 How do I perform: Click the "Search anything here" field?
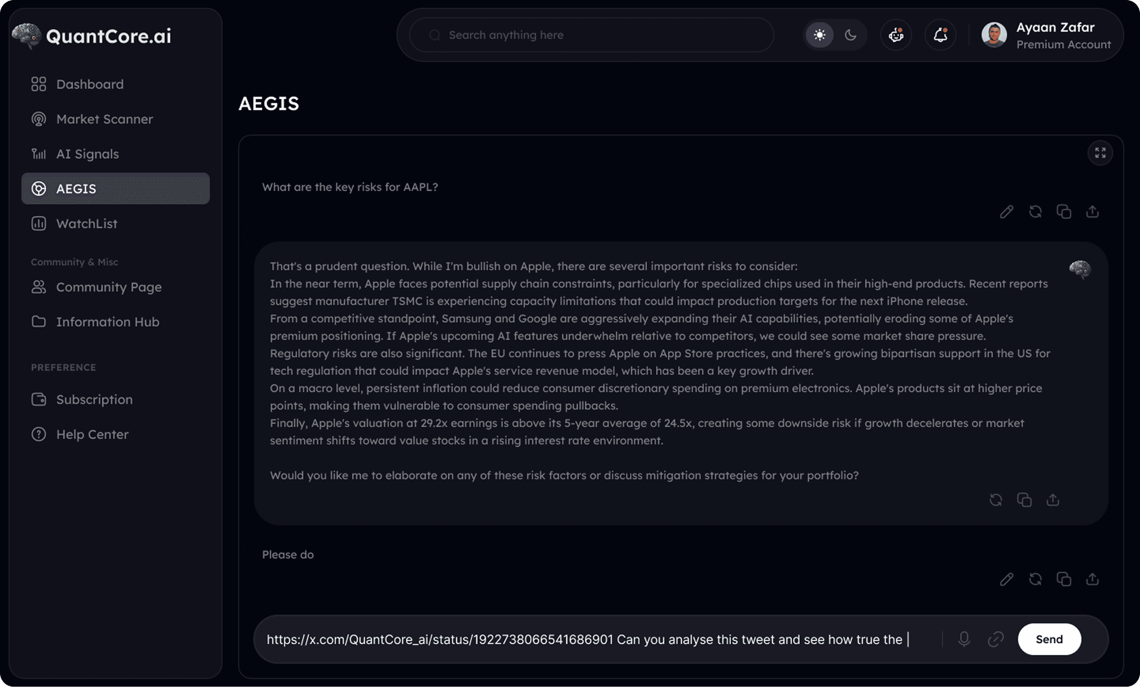click(592, 35)
